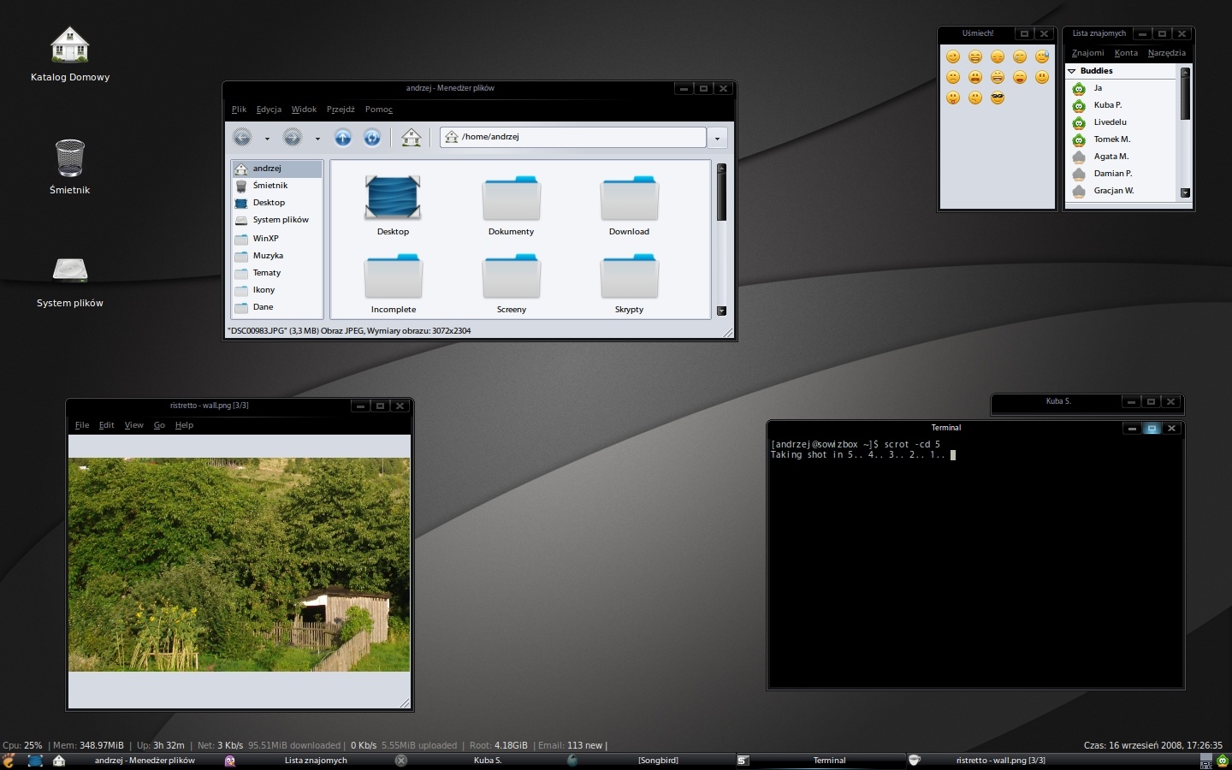Open the Przejdź menu
Viewport: 1232px width, 770px height.
coord(341,110)
